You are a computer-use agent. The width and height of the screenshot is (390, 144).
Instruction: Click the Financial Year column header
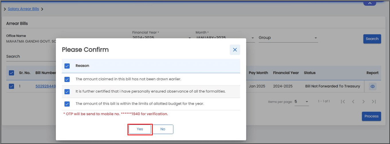point(286,73)
